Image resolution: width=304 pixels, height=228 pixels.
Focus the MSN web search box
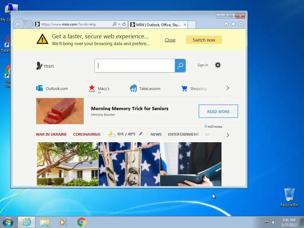pyautogui.click(x=135, y=66)
